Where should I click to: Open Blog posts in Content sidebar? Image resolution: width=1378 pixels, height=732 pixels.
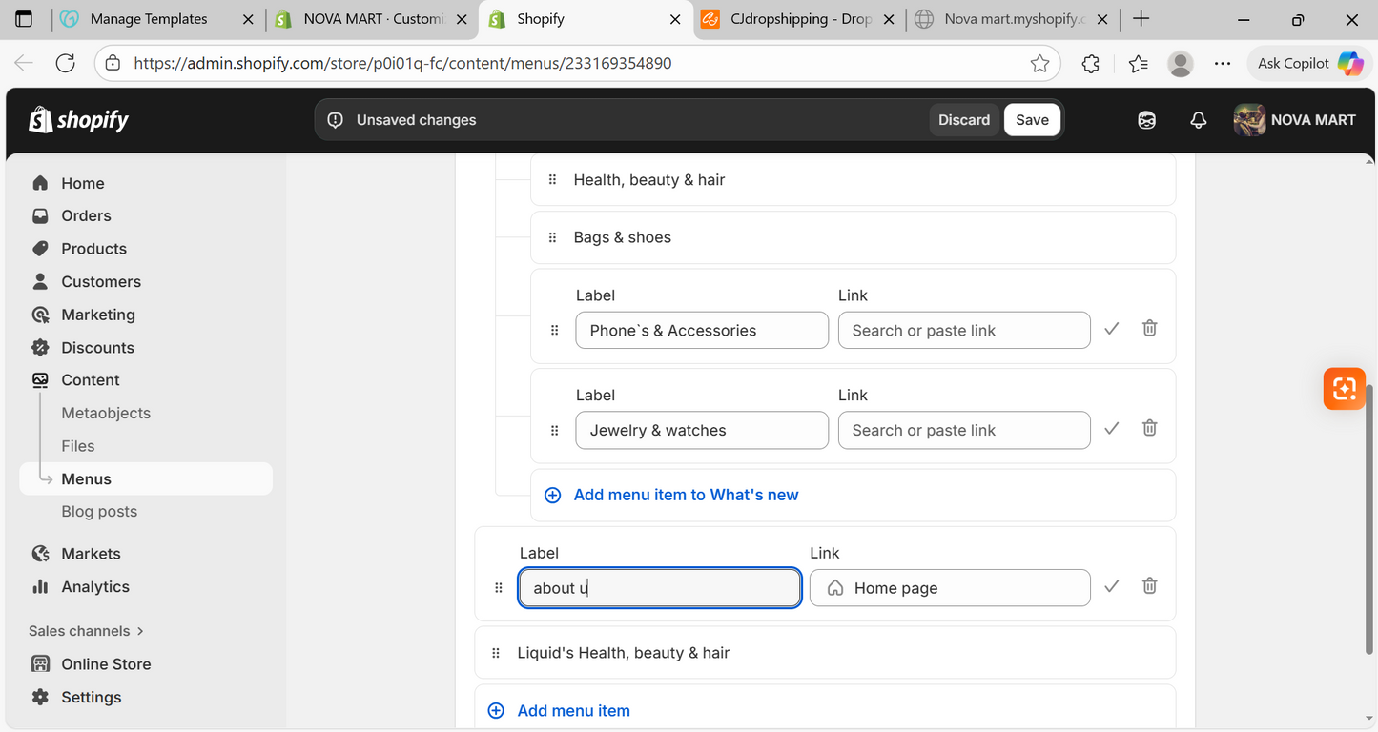(x=99, y=512)
